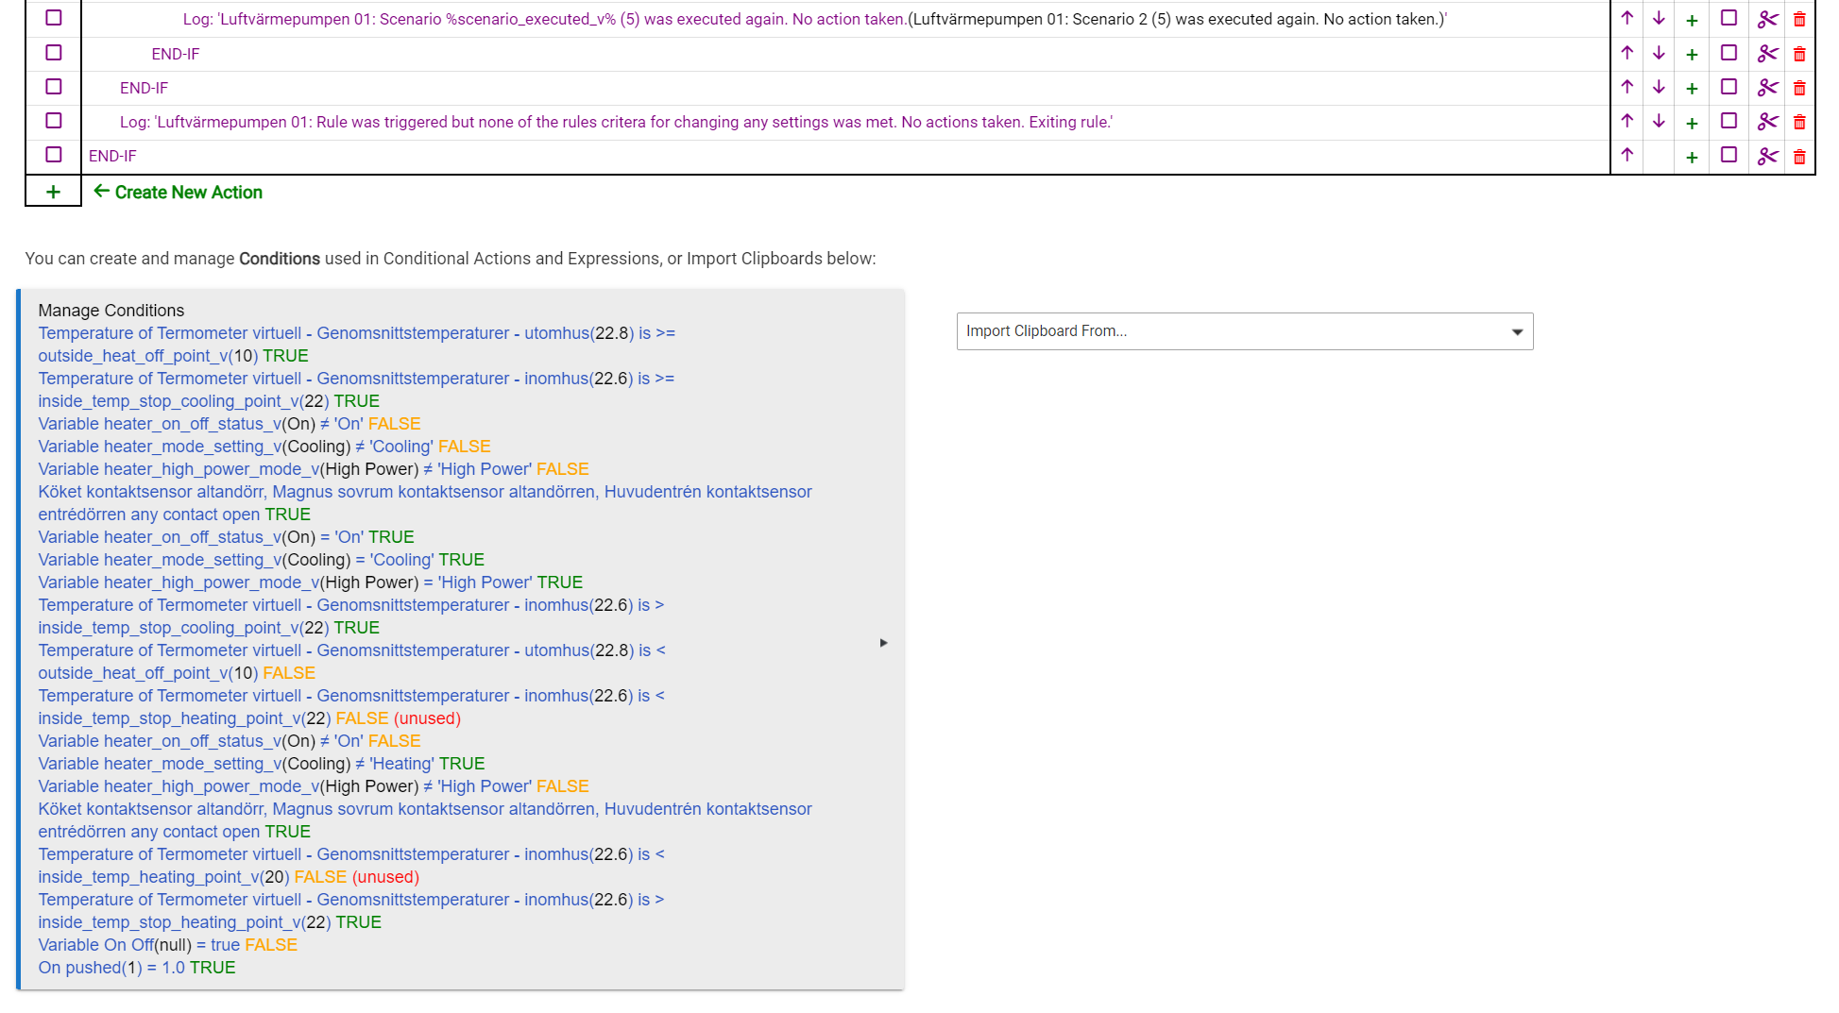Edit the 'Rule was triggered' log action text

pyautogui.click(x=616, y=123)
